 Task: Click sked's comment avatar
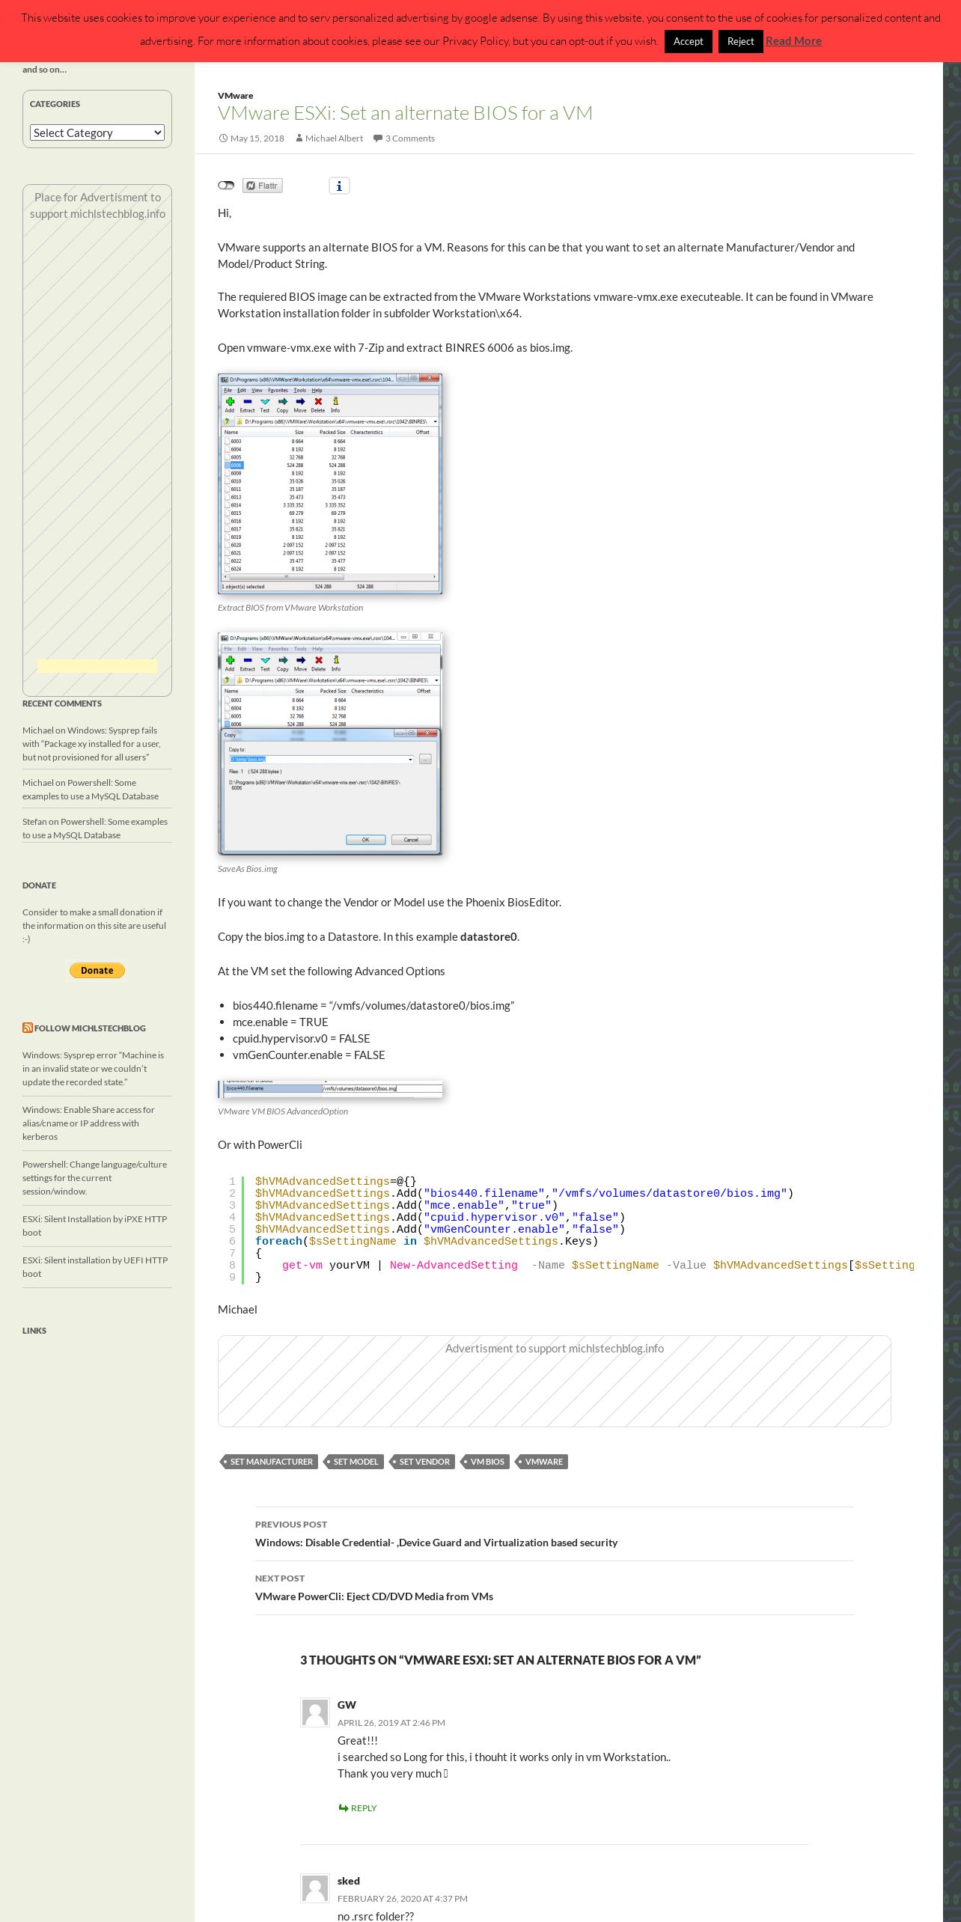tap(315, 1888)
